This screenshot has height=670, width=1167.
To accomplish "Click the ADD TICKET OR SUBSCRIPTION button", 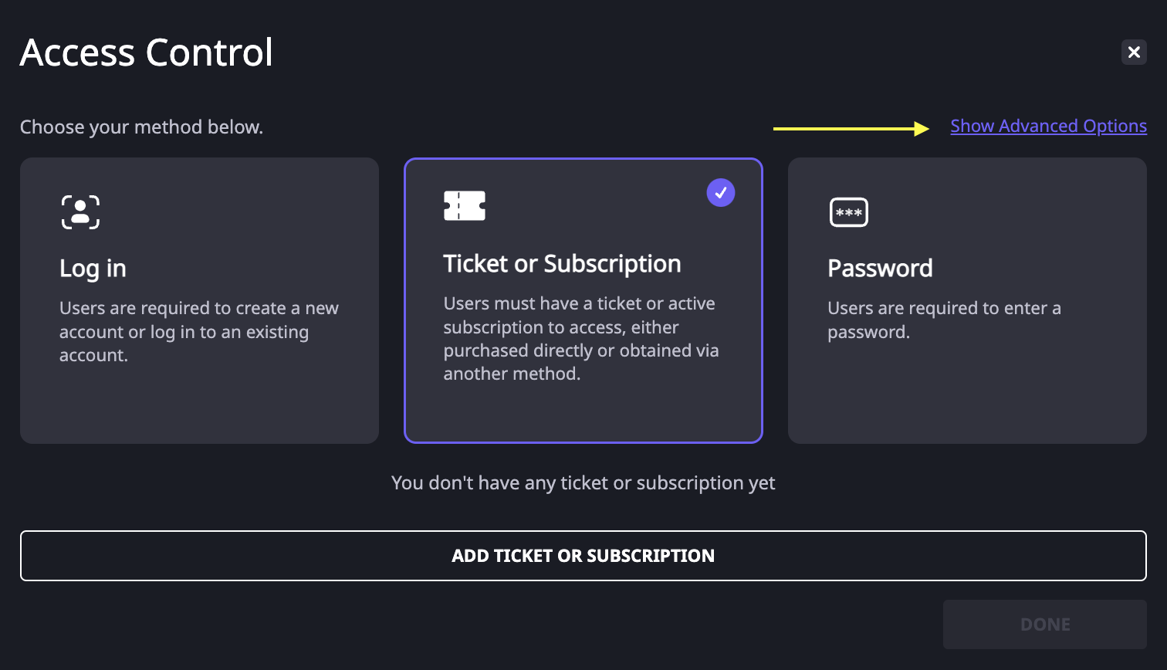I will tap(583, 556).
